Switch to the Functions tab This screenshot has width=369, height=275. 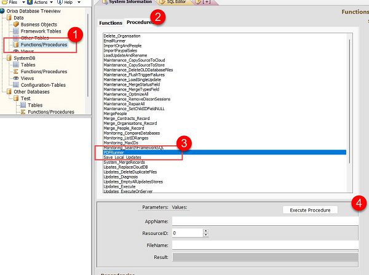coord(111,23)
